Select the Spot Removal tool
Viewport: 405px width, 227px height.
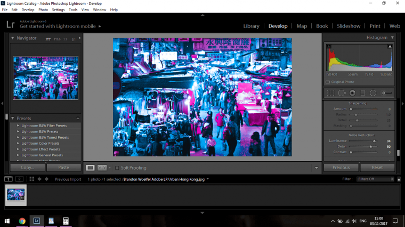[x=342, y=93]
